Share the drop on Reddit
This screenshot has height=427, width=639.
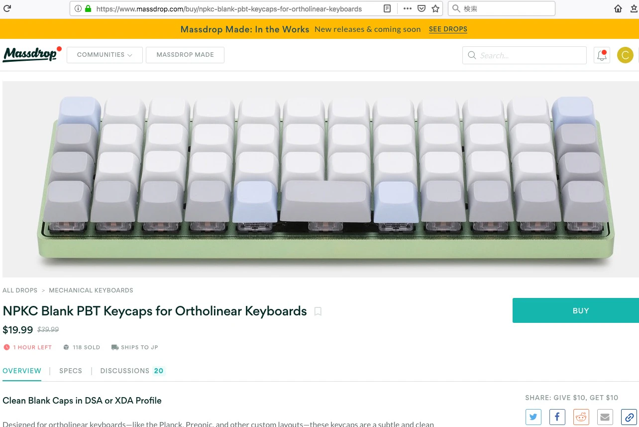(x=581, y=417)
